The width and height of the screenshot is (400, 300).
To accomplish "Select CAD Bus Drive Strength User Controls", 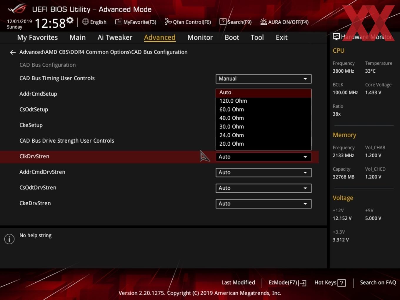I will (x=67, y=141).
